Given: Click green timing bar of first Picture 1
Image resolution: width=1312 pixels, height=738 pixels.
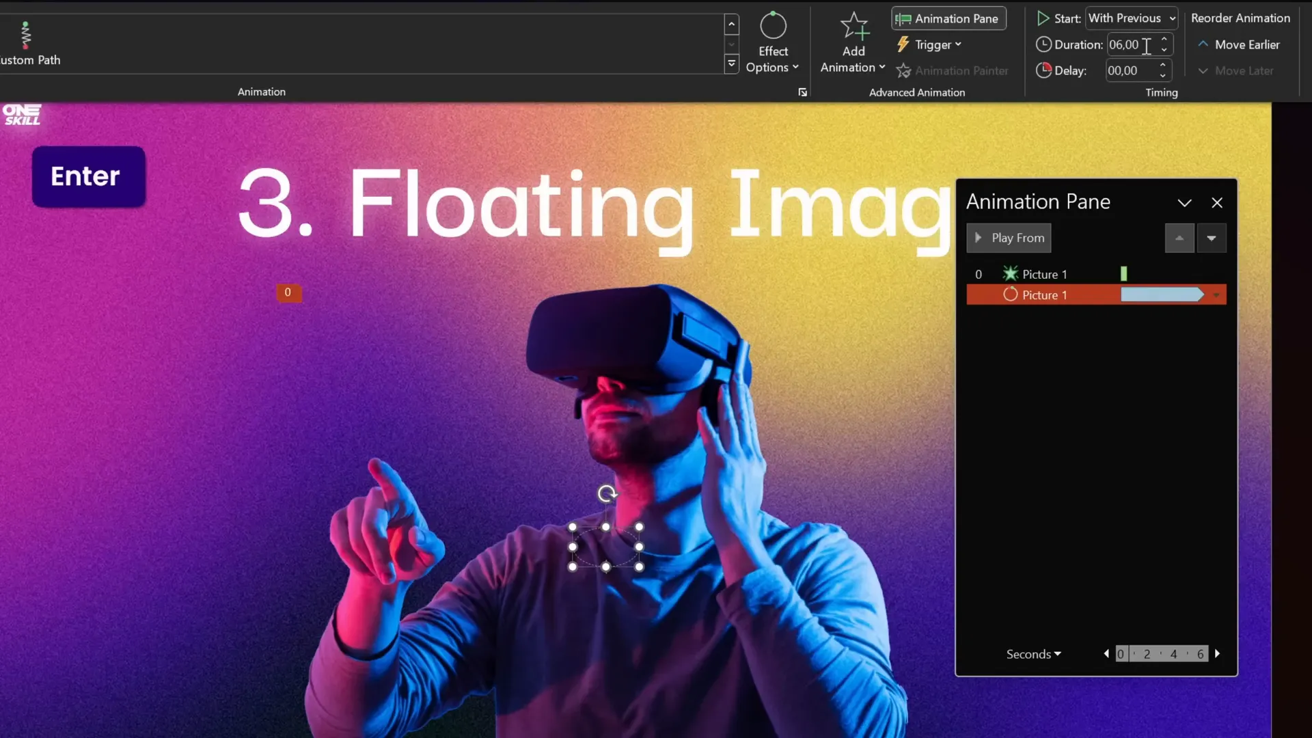Looking at the screenshot, I should tap(1123, 274).
